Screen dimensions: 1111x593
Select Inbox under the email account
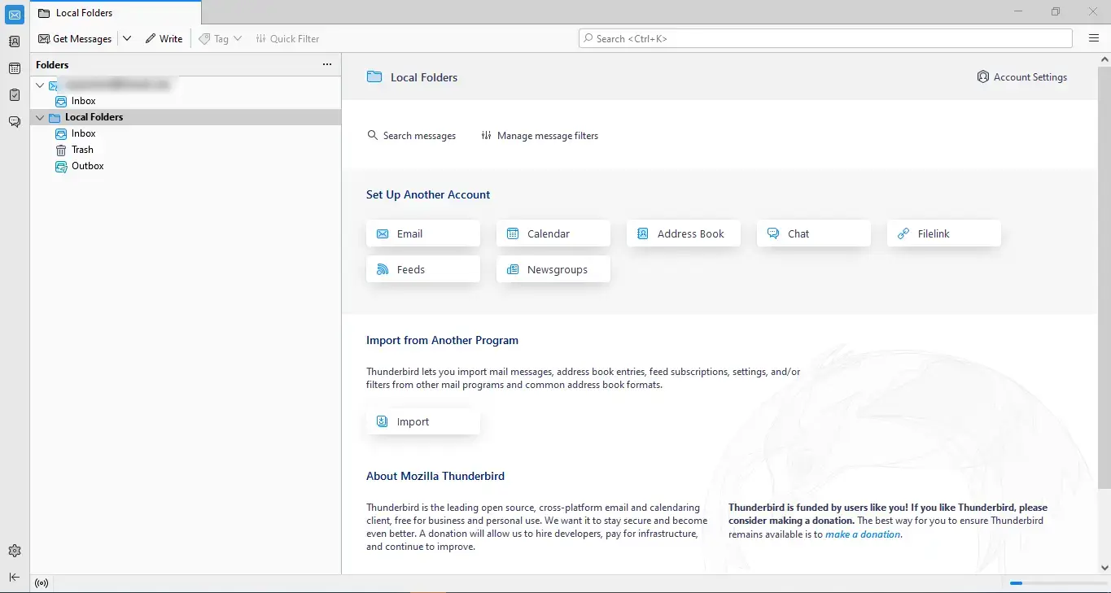pyautogui.click(x=83, y=101)
